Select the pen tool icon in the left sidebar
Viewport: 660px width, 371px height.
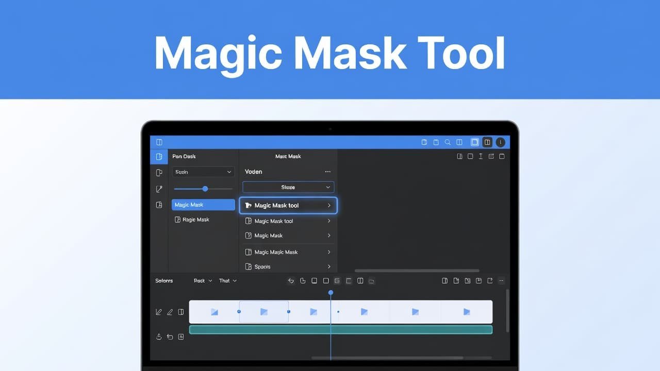coord(159,189)
